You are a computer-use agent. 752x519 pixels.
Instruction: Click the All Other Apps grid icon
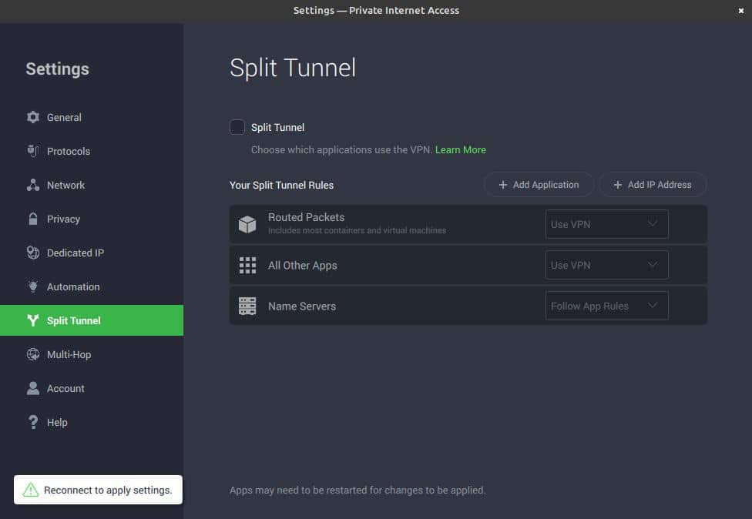(247, 265)
